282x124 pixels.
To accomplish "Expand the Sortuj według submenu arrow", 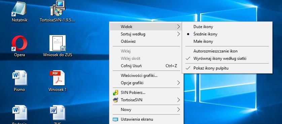I will click(x=178, y=34).
